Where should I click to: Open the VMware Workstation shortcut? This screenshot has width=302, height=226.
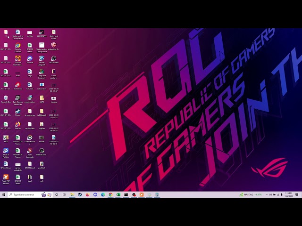point(18,61)
